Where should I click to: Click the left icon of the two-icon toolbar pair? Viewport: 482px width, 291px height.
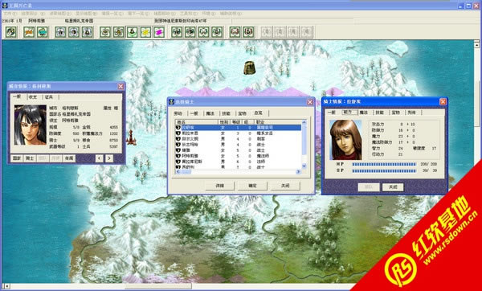(235, 32)
